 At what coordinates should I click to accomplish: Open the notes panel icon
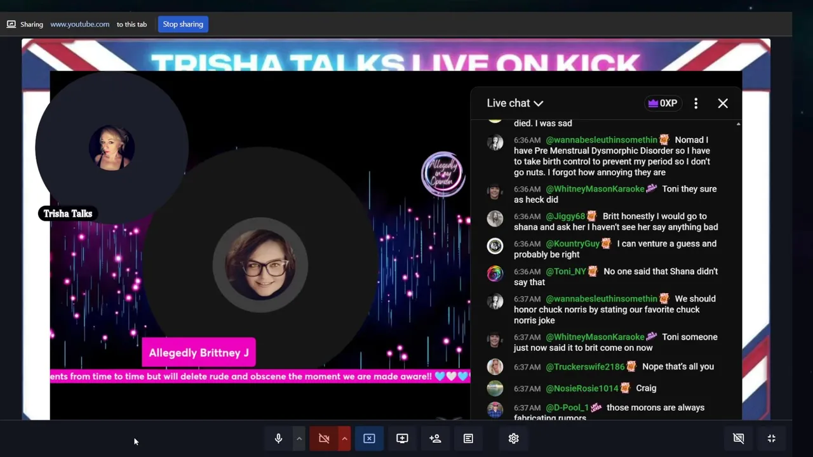pos(468,439)
